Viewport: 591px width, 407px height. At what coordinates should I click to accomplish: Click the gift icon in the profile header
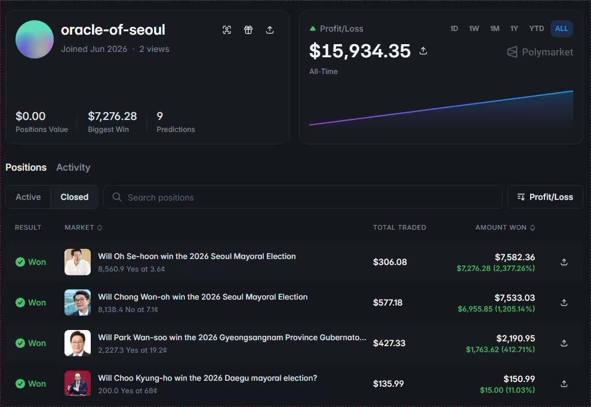248,30
